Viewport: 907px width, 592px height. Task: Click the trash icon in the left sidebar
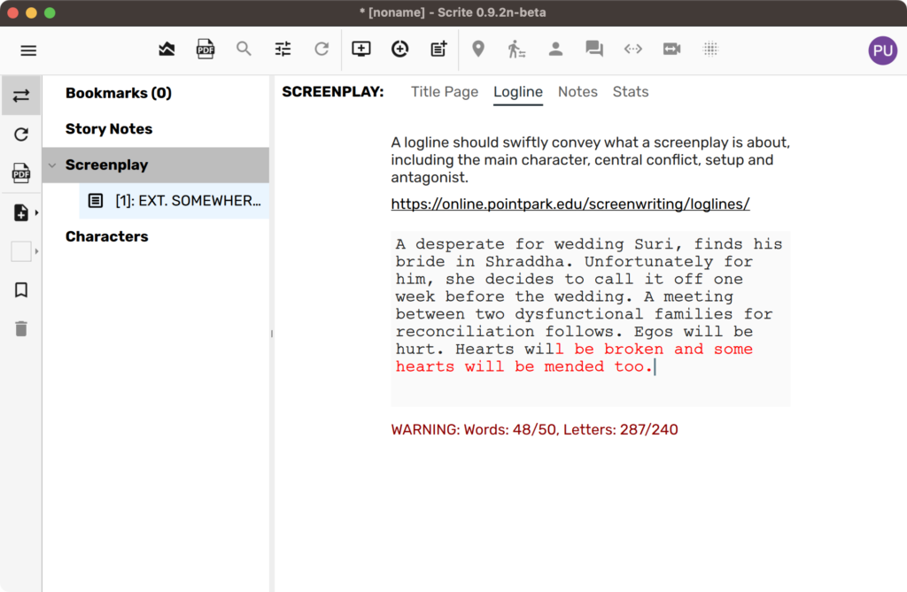(x=21, y=328)
